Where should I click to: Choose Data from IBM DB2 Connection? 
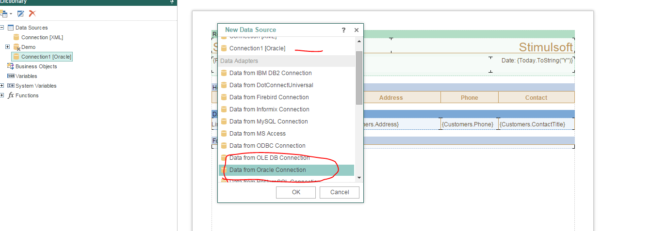click(287, 73)
